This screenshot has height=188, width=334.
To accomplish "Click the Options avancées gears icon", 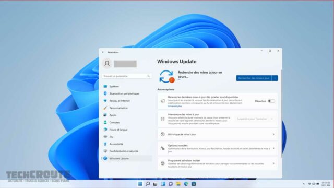I will click(x=163, y=148).
